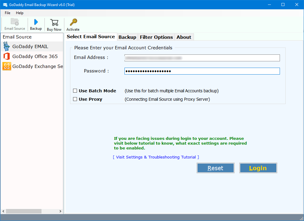Select the GoDaddy Exchange Server icon

tap(7, 66)
